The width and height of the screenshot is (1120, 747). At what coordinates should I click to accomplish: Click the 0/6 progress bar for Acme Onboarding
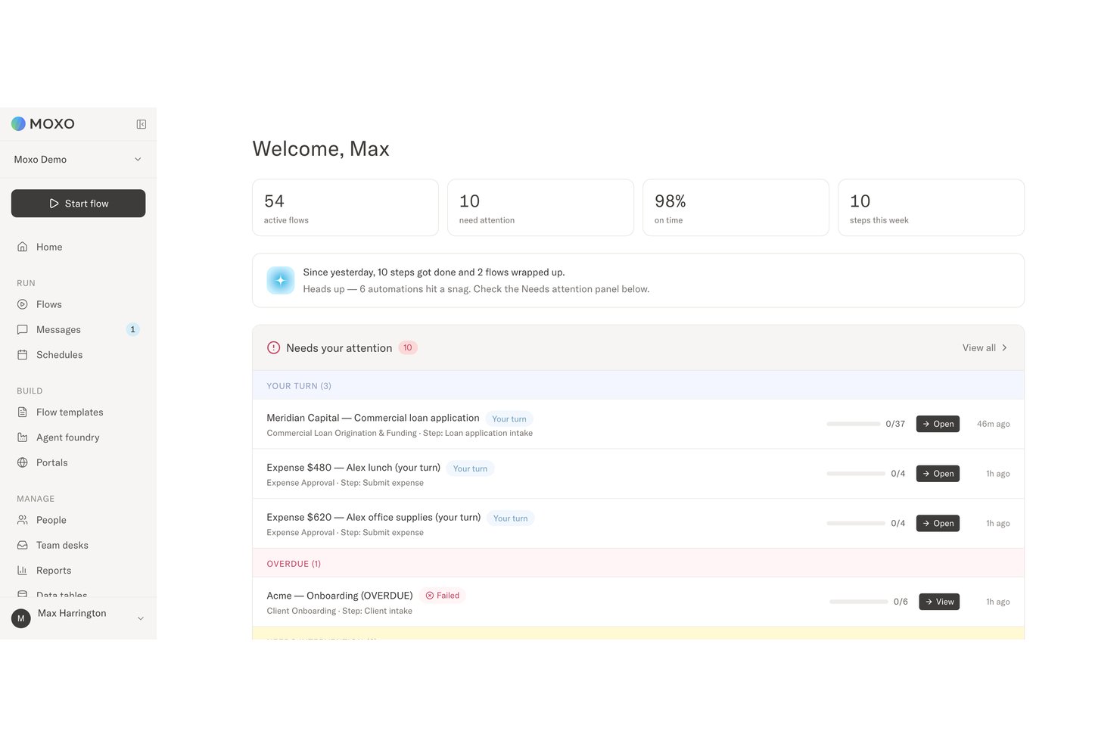point(859,602)
